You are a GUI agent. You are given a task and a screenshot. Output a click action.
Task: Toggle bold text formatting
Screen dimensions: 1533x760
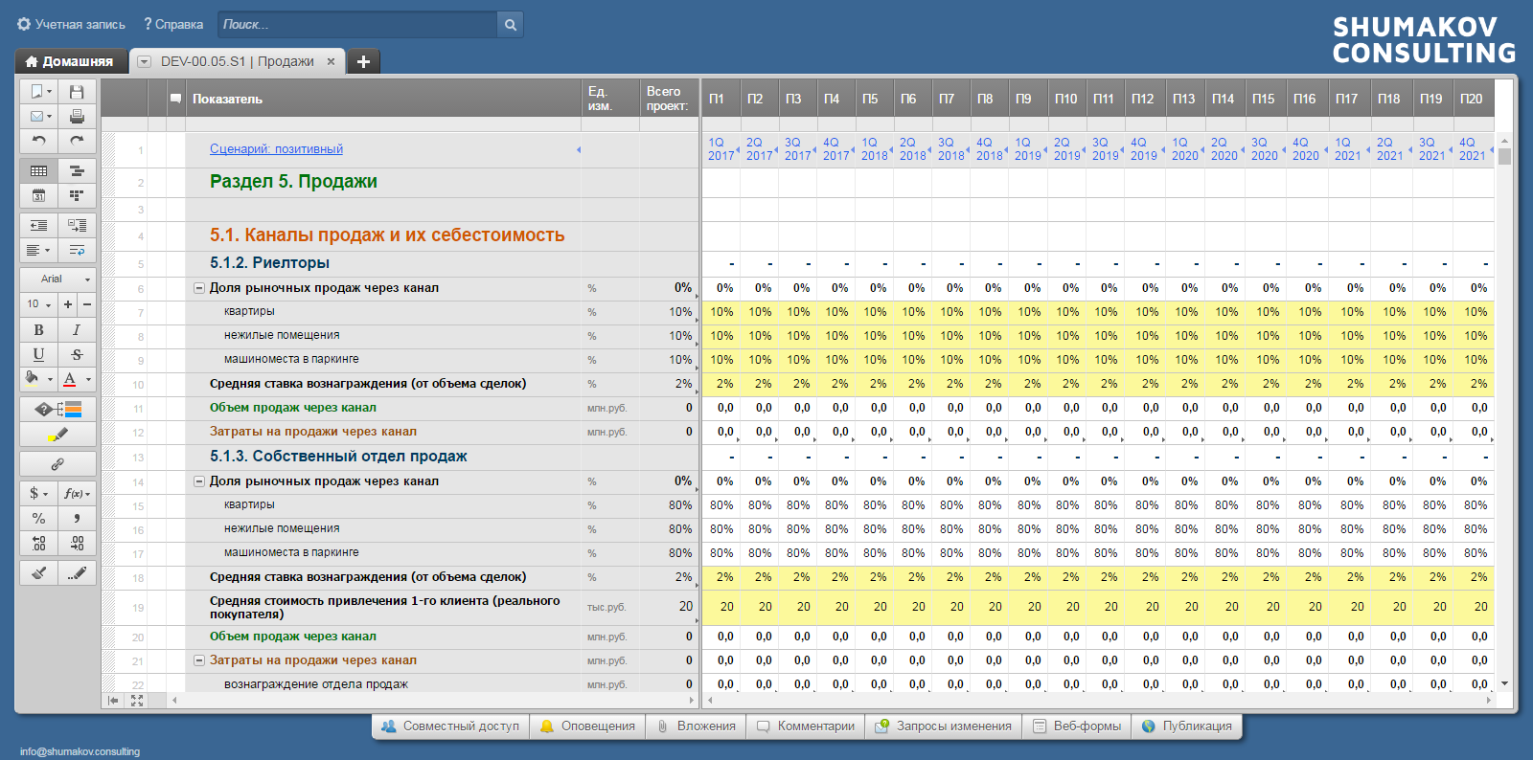[38, 329]
